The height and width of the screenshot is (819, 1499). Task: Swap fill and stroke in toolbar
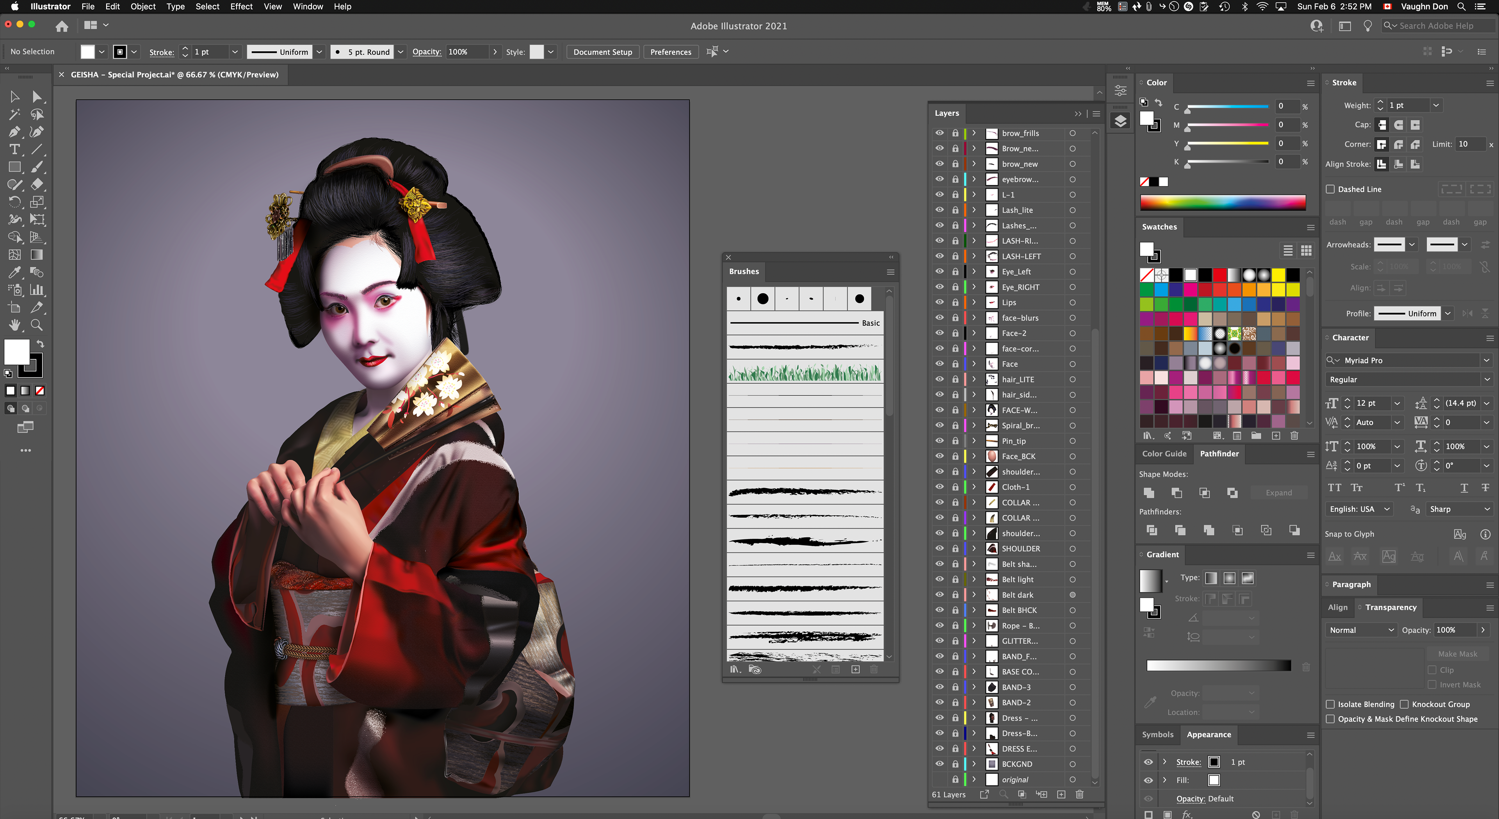pos(41,343)
